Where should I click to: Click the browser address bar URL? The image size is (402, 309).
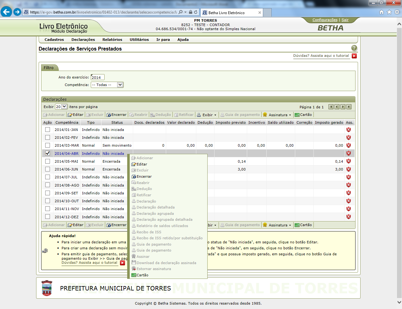(x=103, y=12)
